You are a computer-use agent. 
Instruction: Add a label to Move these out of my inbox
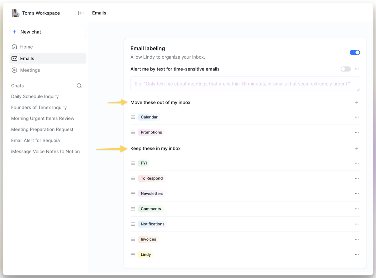[x=357, y=102]
